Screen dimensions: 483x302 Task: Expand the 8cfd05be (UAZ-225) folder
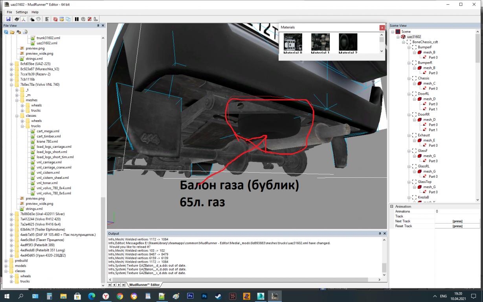click(11, 64)
